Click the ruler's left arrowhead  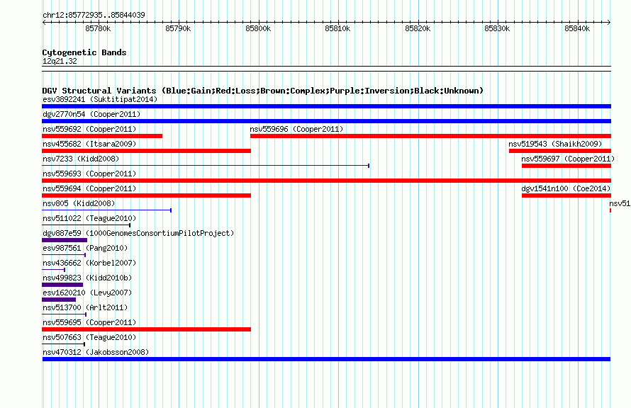(x=44, y=23)
